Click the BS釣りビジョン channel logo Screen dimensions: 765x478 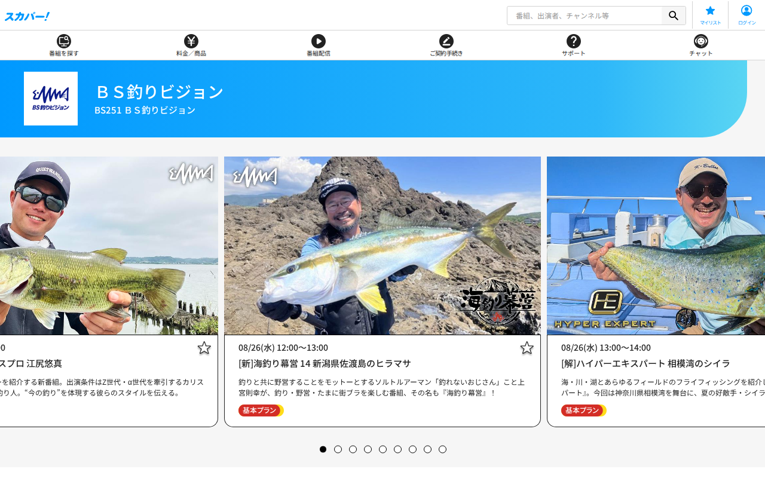(x=51, y=99)
